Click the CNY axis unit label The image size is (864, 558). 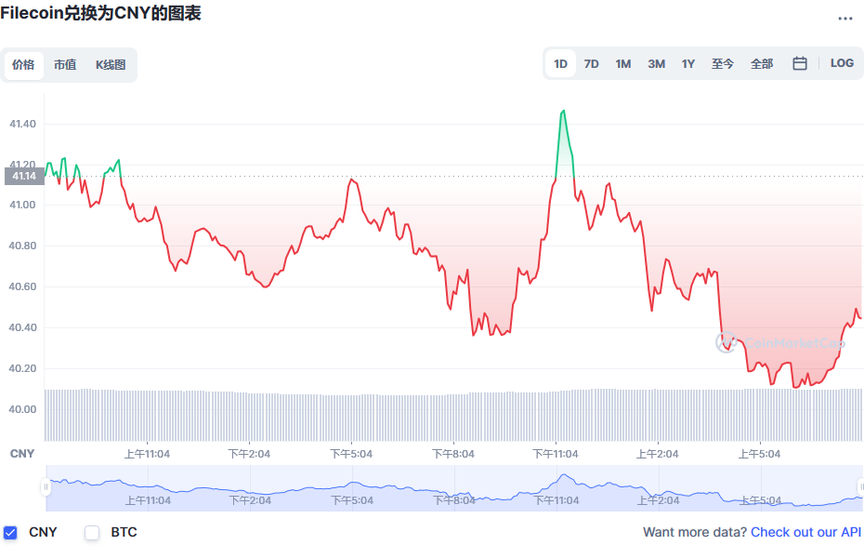point(22,454)
